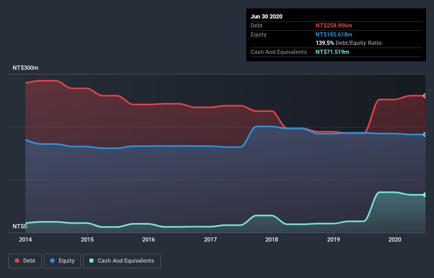The width and height of the screenshot is (434, 278).
Task: Click the Debt label in tooltip
Action: [256, 25]
